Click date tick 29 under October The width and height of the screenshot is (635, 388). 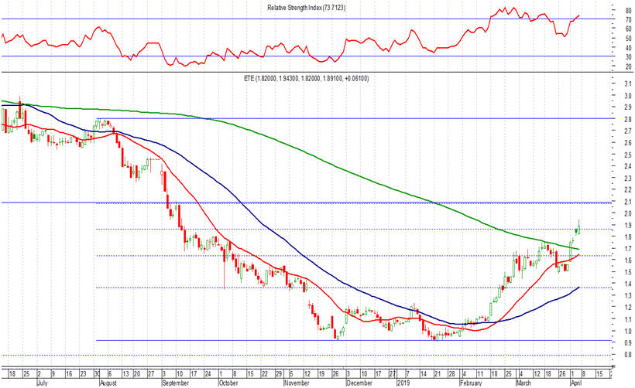point(279,374)
